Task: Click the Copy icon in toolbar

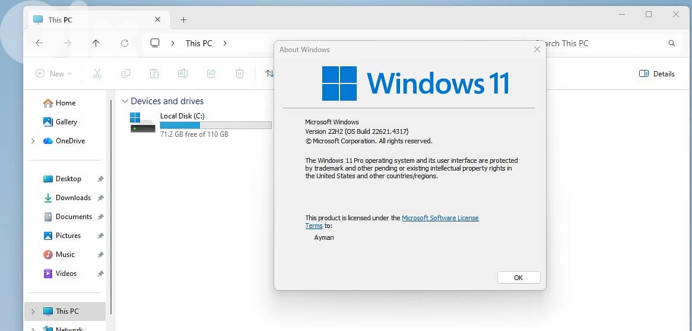Action: (x=126, y=73)
